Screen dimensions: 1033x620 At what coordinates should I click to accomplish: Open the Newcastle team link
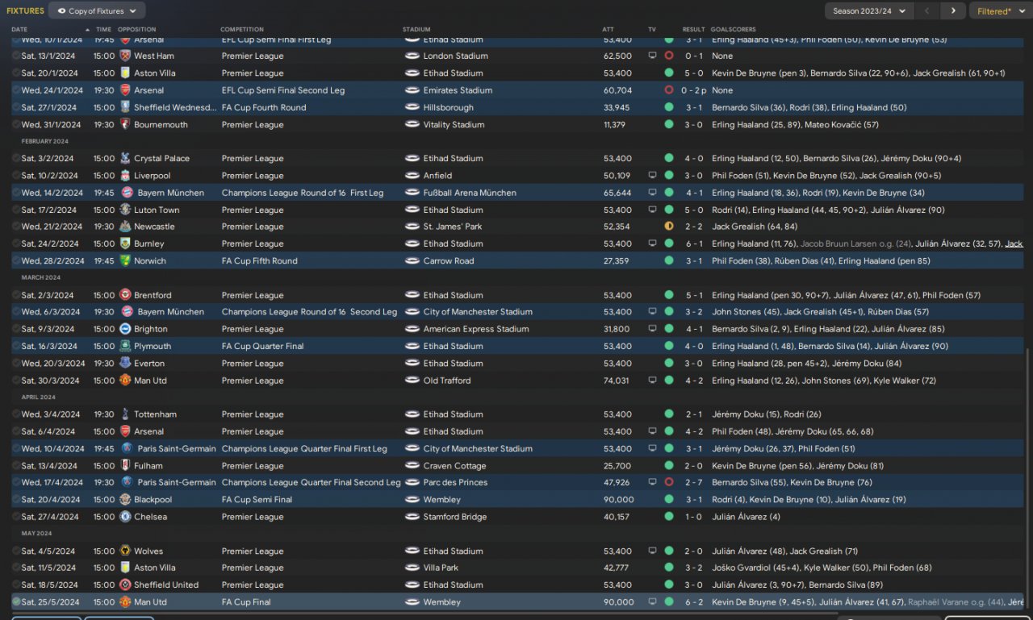click(x=154, y=227)
